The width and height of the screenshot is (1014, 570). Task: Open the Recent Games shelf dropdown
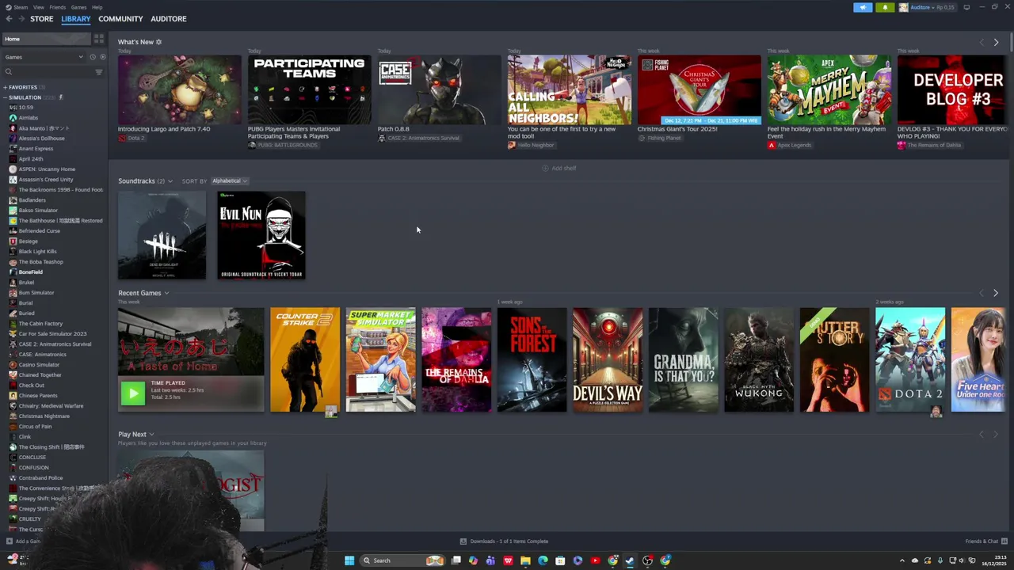tap(166, 293)
